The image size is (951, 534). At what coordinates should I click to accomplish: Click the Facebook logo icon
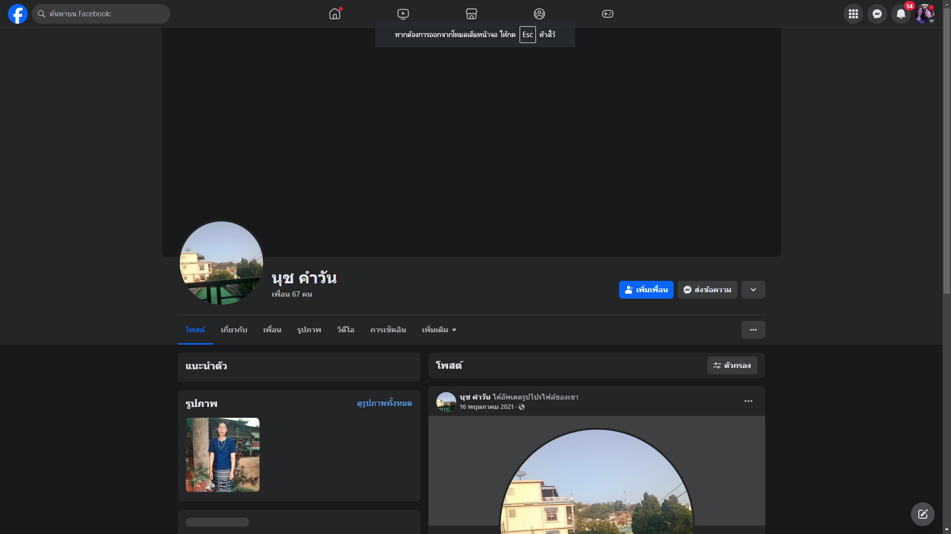18,14
